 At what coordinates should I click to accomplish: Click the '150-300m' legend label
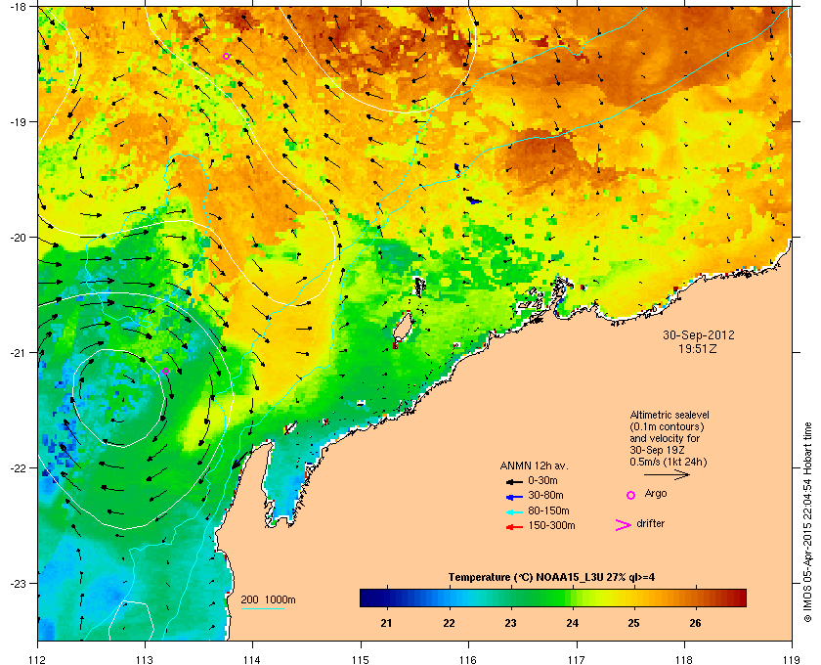click(551, 525)
